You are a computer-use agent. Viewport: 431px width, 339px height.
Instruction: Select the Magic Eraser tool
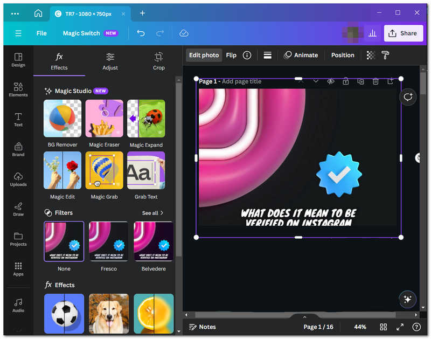point(104,119)
